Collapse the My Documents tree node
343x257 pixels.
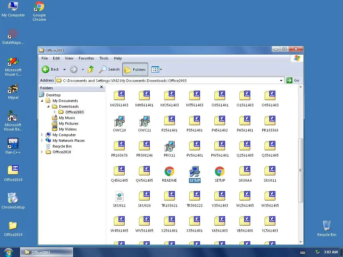pyautogui.click(x=42, y=101)
